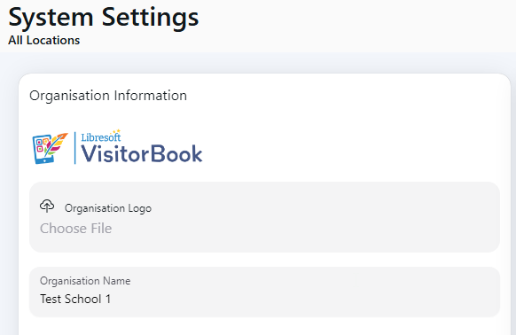
Task: Open the Organisation Logo upload box
Action: click(x=264, y=217)
